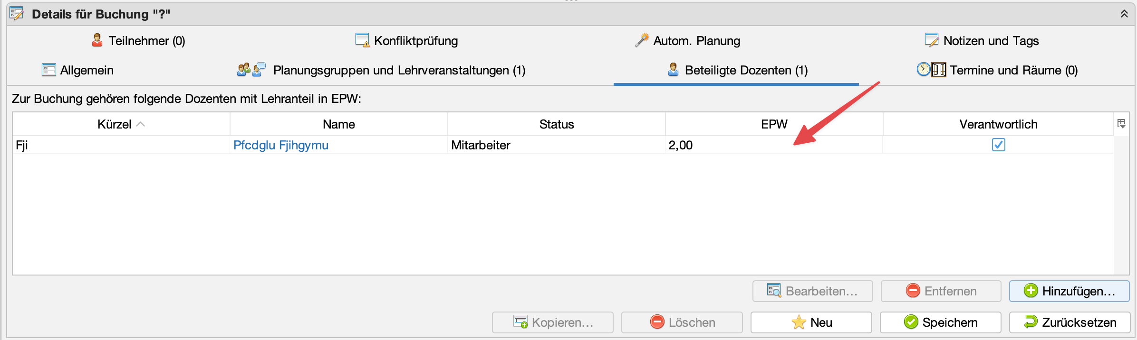This screenshot has height=340, width=1137.
Task: Click the Autom. Planung magic wand icon
Action: tap(642, 40)
